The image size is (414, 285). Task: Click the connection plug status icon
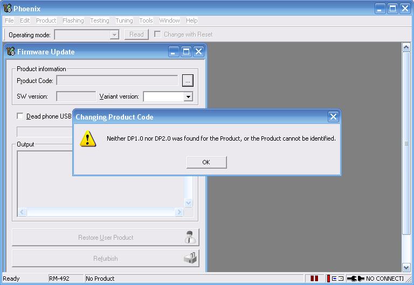[x=356, y=279]
